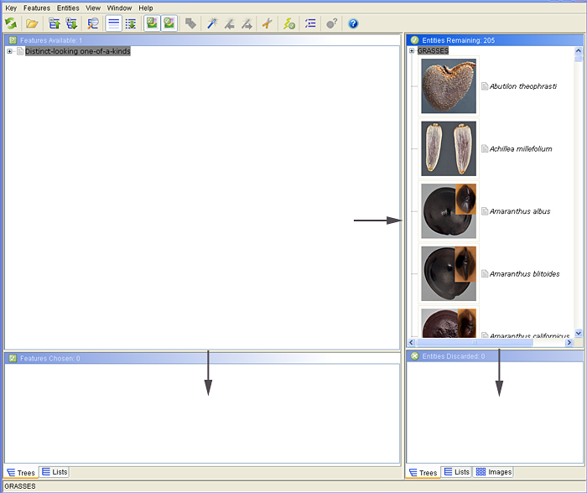
Task: Click the Shortcuts lightning icon
Action: [x=289, y=23]
